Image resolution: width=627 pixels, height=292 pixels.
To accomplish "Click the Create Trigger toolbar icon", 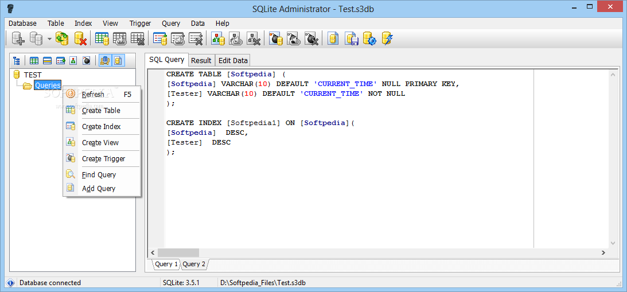I will [276, 38].
